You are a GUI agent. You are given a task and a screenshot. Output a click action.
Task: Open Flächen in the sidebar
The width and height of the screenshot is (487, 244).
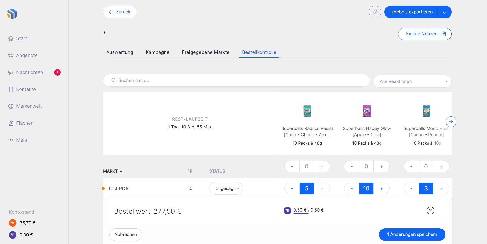(25, 123)
